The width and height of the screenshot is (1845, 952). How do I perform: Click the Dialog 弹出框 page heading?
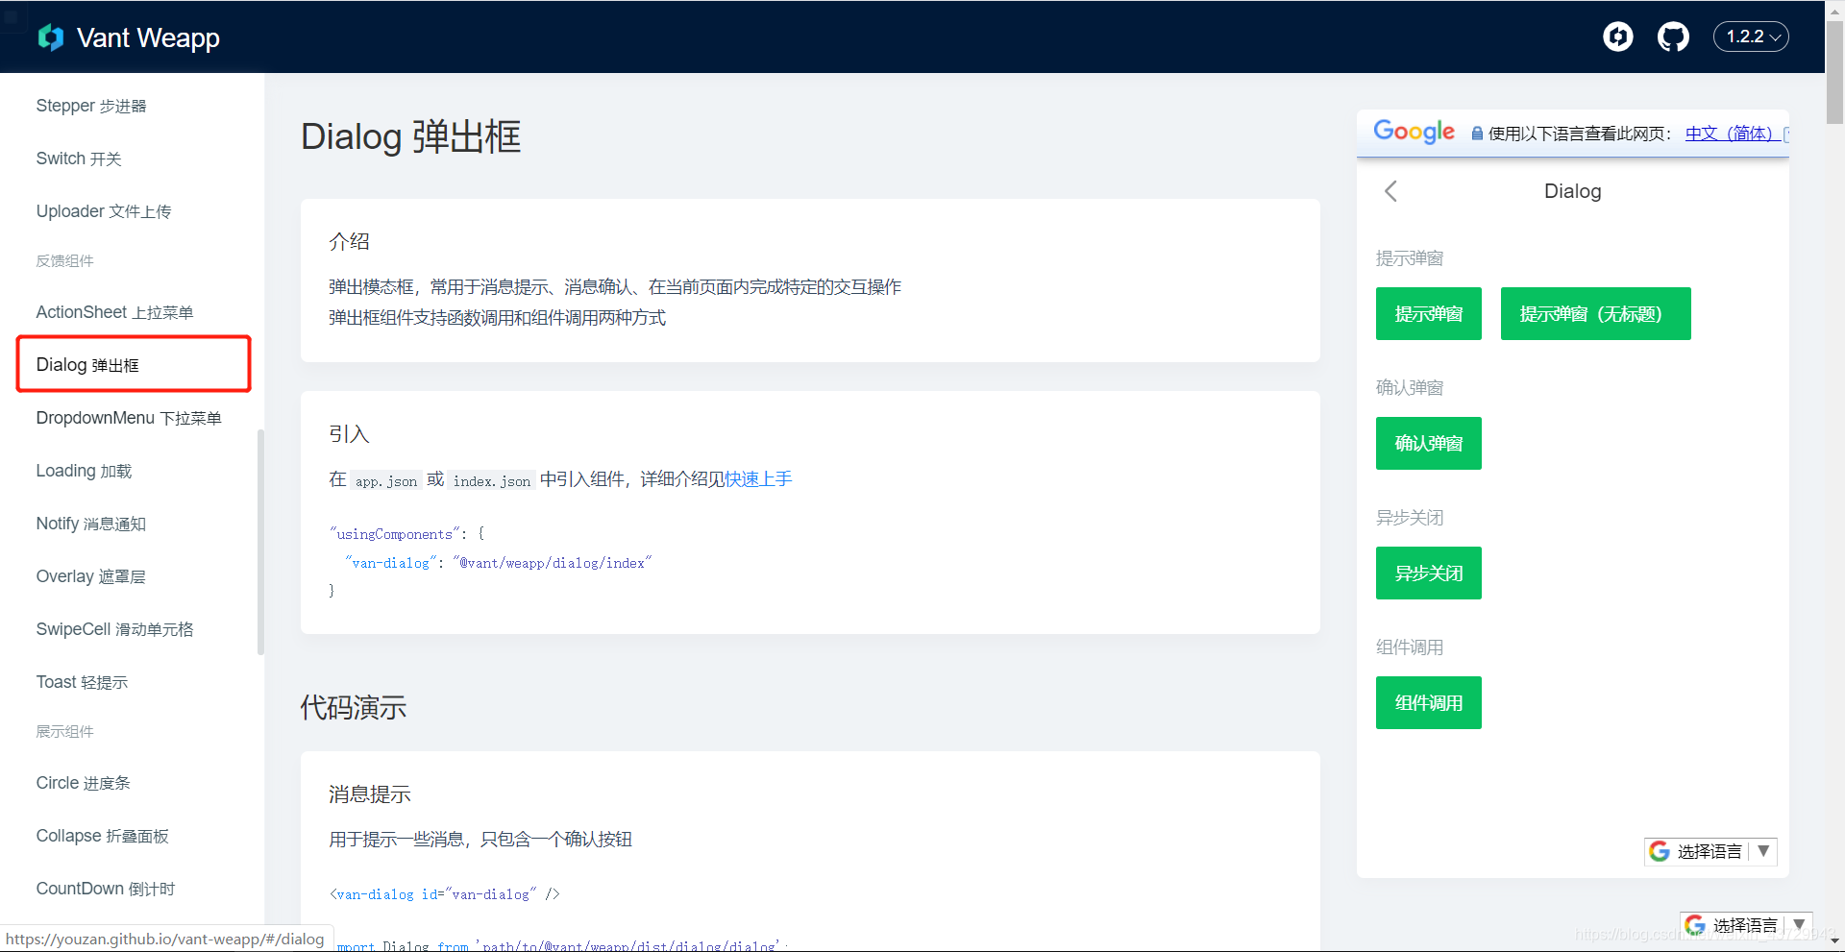(x=410, y=136)
